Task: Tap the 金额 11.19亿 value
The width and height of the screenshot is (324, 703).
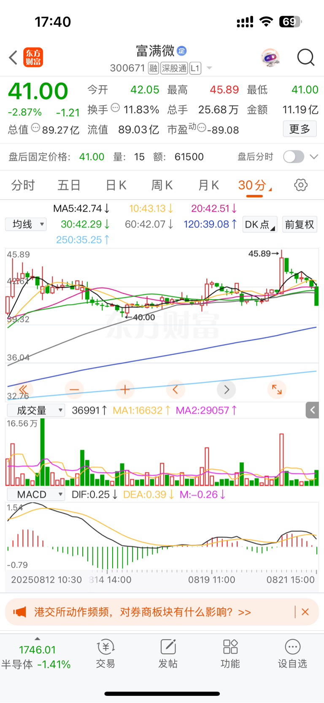Action: click(x=300, y=110)
